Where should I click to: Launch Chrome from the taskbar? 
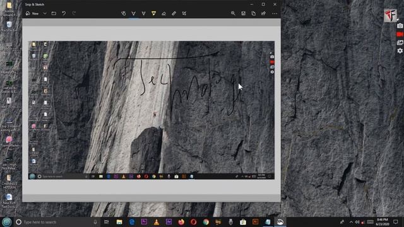pyautogui.click(x=206, y=222)
